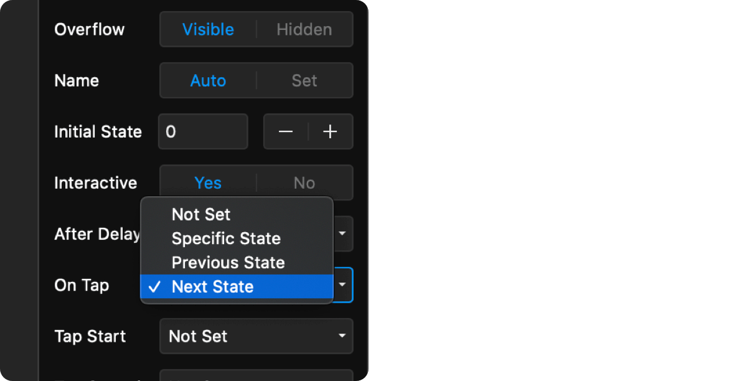
Task: Switch Name to Set
Action: click(304, 80)
